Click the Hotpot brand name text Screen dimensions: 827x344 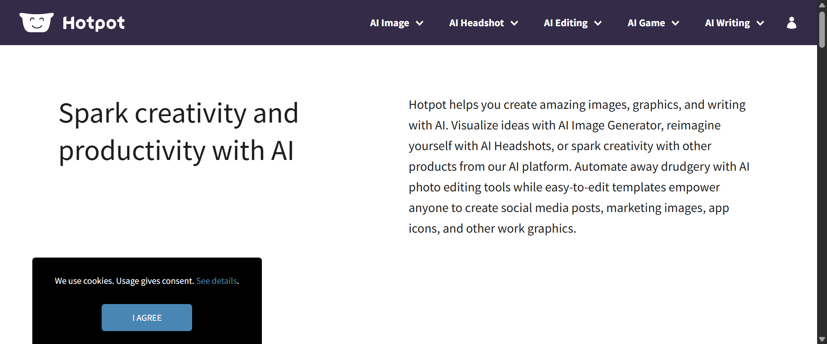tap(93, 23)
